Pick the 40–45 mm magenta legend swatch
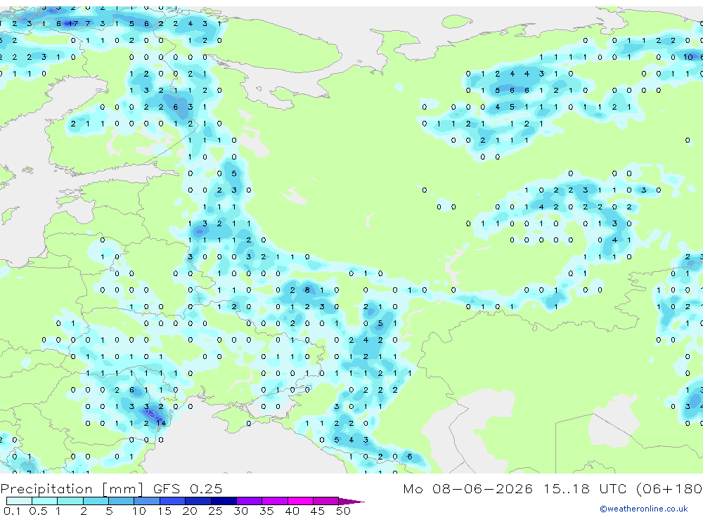703x515 pixels. pos(300,501)
